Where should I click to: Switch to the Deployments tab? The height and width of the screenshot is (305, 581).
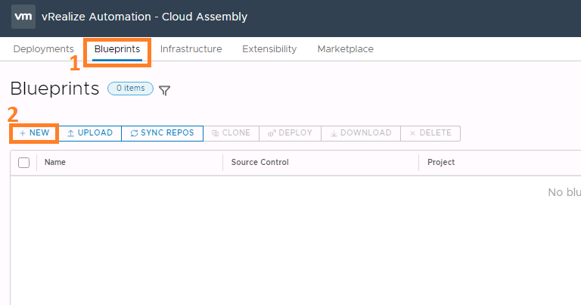coord(43,49)
